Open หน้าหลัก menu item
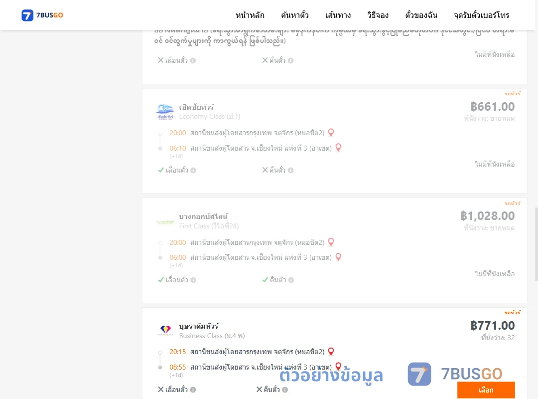538x399 pixels. (x=250, y=15)
